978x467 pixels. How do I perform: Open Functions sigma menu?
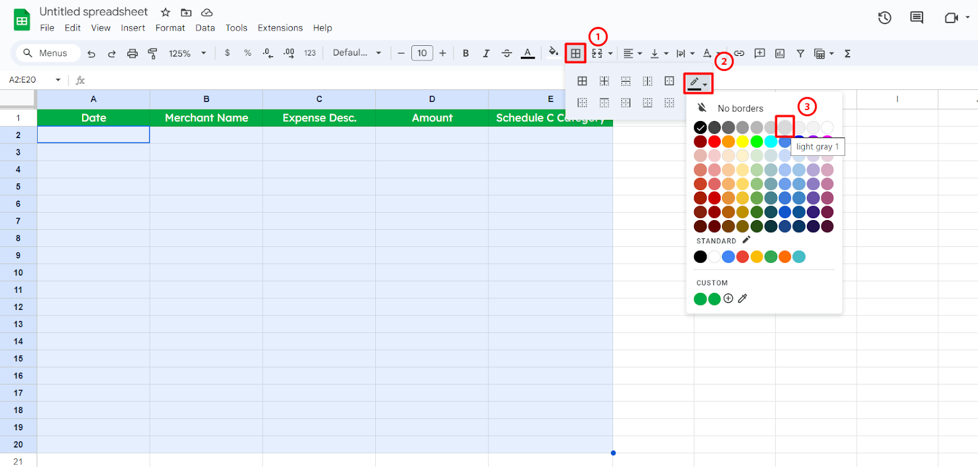click(847, 54)
